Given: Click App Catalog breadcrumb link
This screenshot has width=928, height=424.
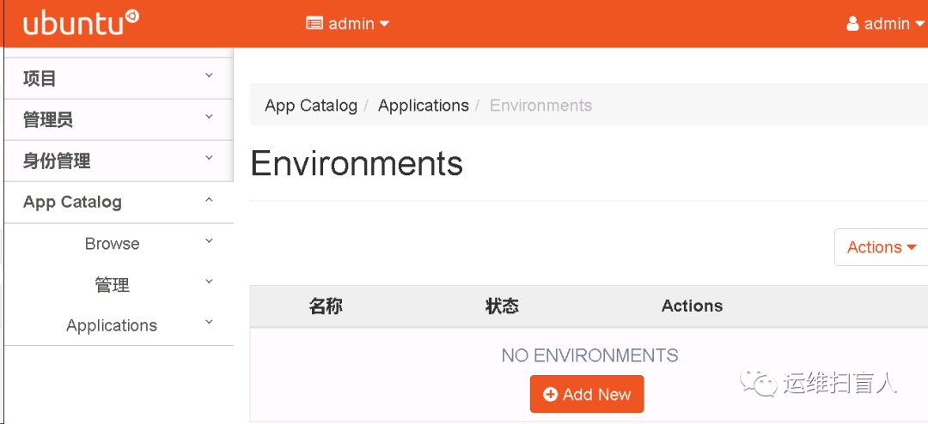Looking at the screenshot, I should tap(311, 106).
